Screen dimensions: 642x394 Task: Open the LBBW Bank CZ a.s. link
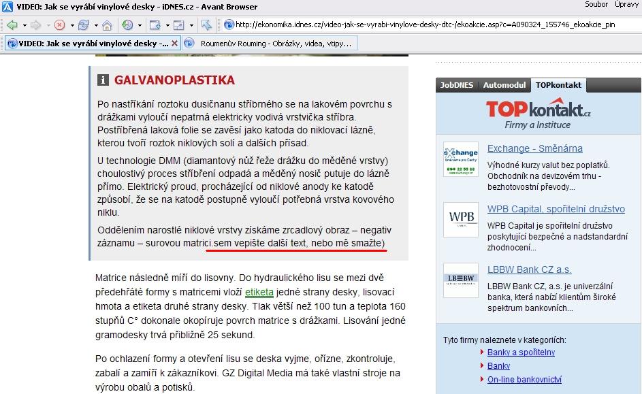pos(529,269)
